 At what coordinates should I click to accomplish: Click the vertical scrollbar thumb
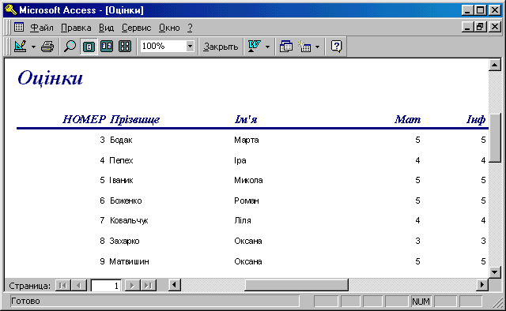coord(494,137)
